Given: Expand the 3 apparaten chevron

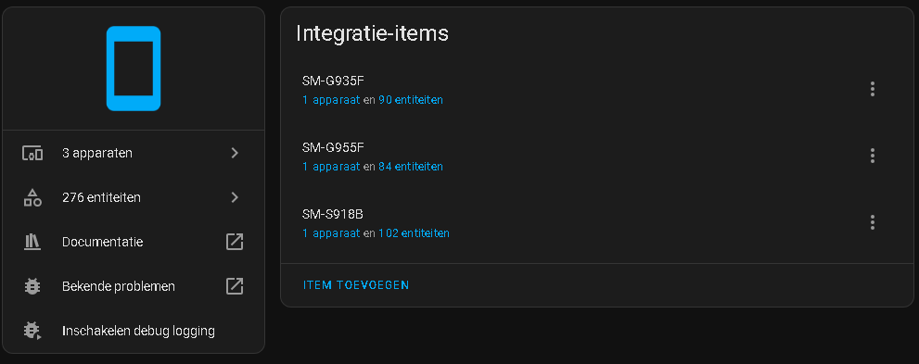Looking at the screenshot, I should pyautogui.click(x=235, y=154).
